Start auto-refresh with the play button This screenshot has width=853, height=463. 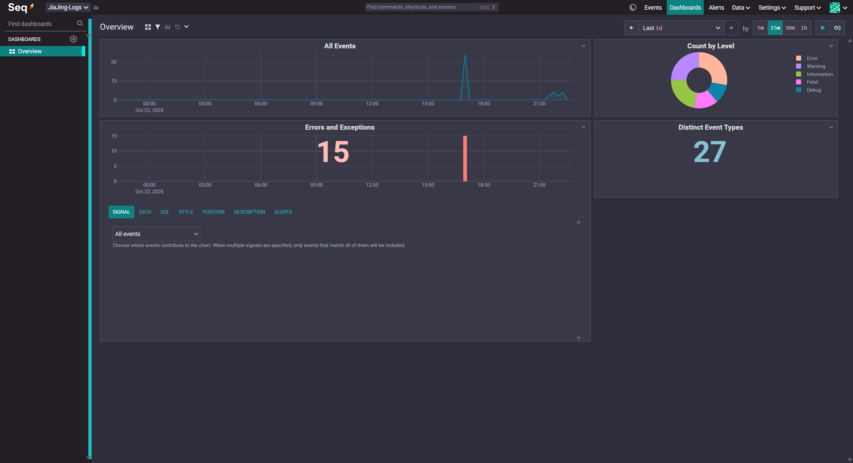tap(822, 28)
